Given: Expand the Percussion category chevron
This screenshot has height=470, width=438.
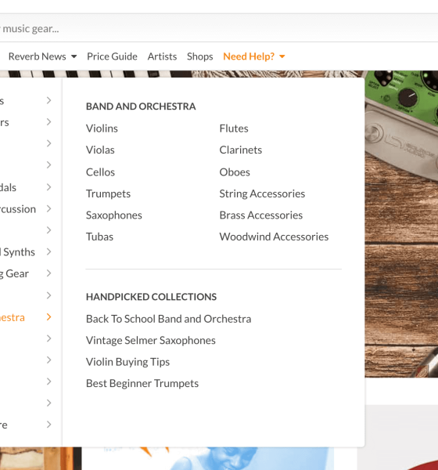Looking at the screenshot, I should point(48,208).
